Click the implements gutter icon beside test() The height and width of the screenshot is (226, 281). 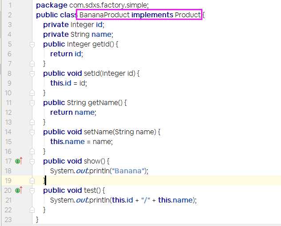coord(19,190)
